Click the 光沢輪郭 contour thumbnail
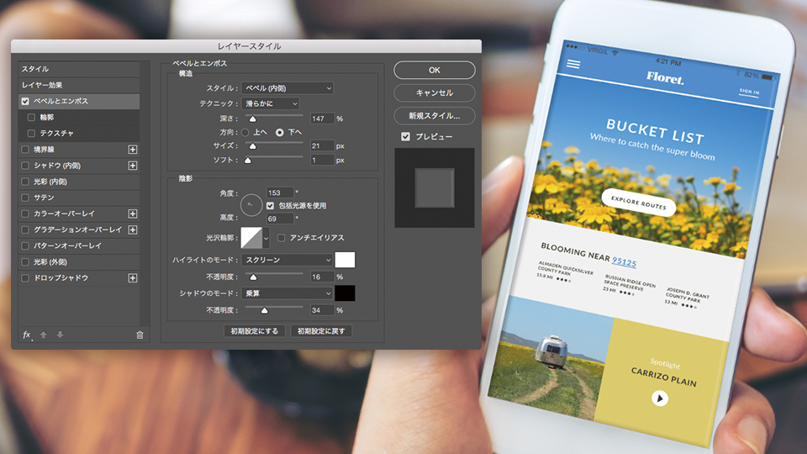 coord(251,238)
